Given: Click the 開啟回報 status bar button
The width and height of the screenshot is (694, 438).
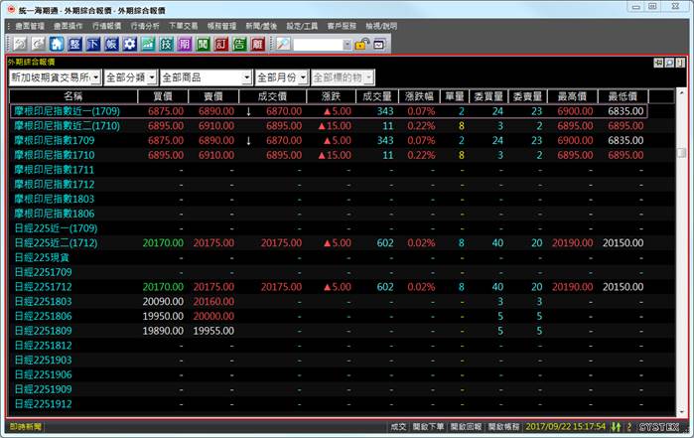Looking at the screenshot, I should coord(466,427).
